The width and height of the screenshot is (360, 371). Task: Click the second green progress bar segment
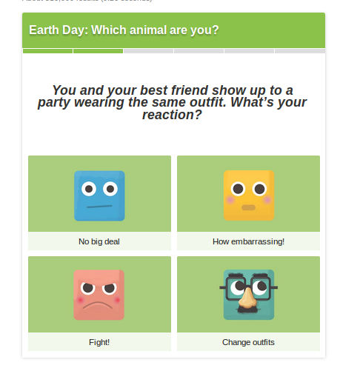98,51
